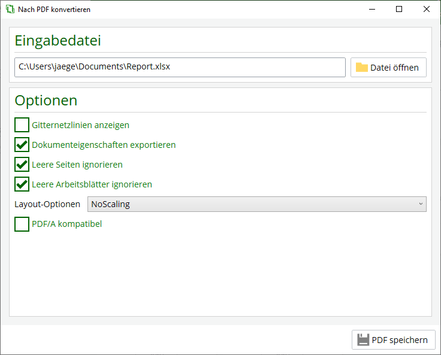Click the Gitternetzlinien anzeigen label text

80,125
